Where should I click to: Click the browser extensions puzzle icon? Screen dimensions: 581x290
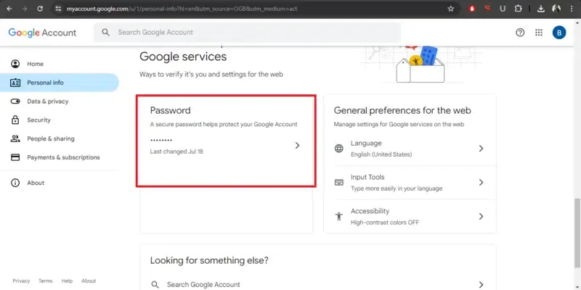[518, 9]
